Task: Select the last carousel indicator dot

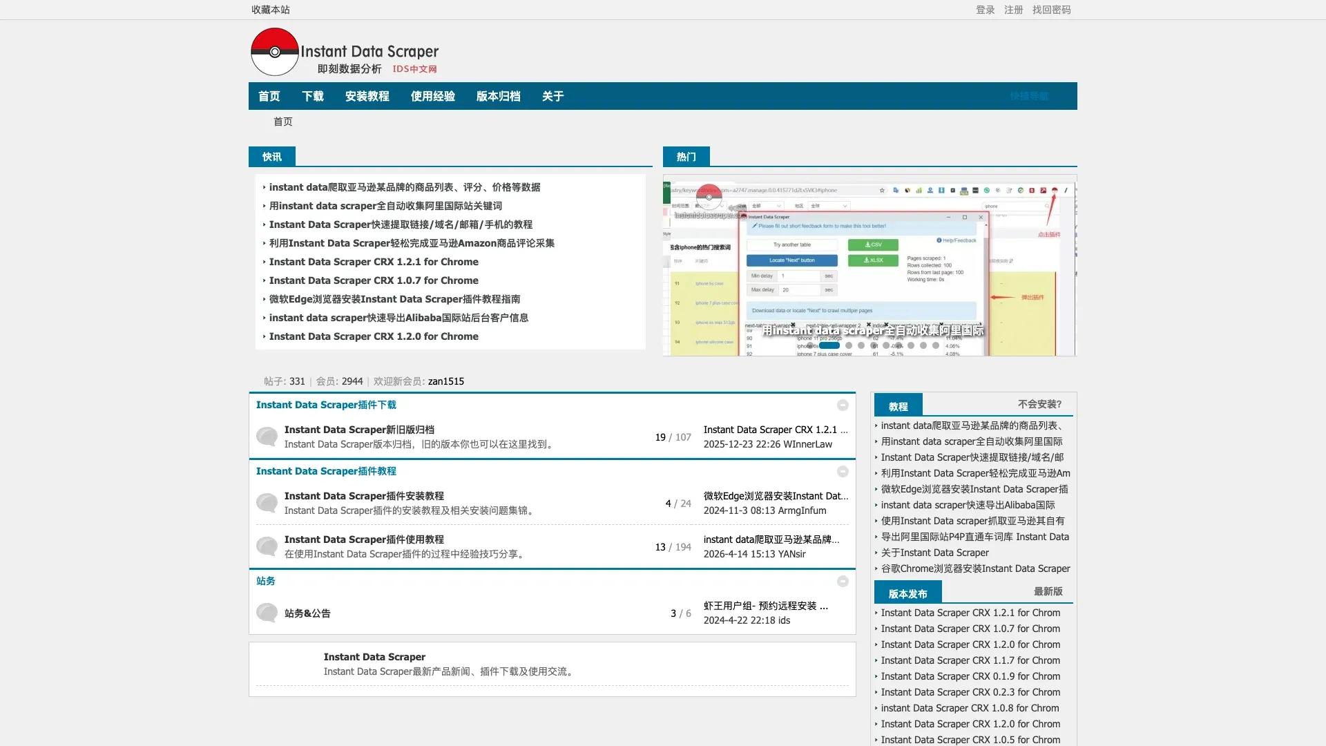Action: [936, 345]
